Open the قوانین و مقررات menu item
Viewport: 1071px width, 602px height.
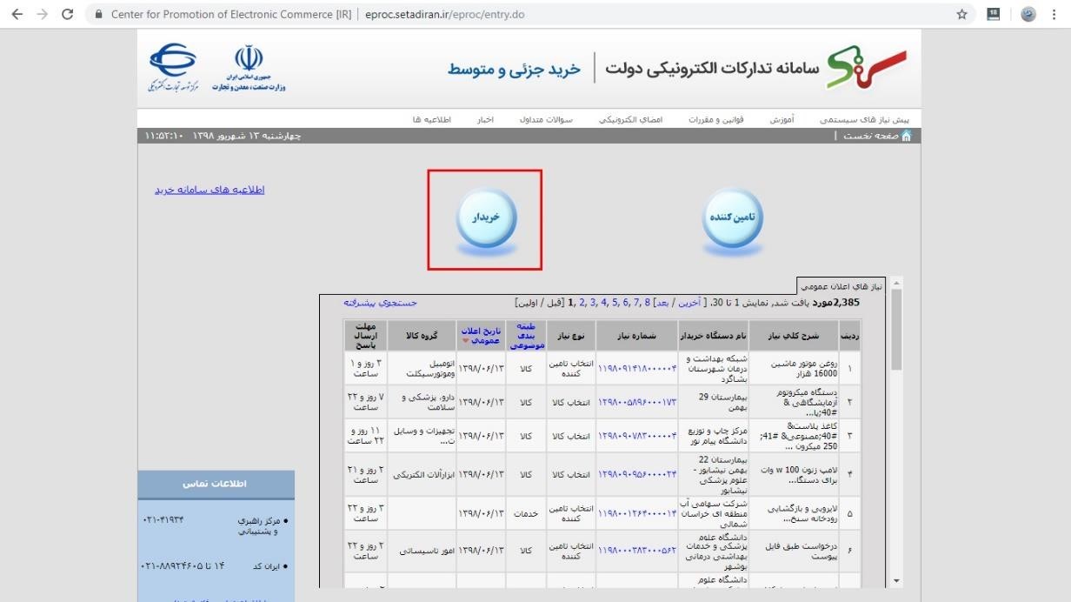coord(715,119)
